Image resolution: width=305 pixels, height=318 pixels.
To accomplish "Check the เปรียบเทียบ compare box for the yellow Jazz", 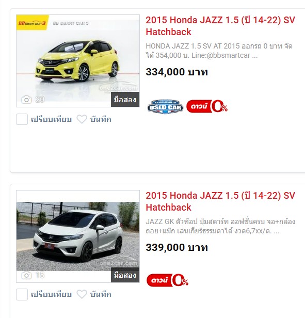I will (x=22, y=119).
